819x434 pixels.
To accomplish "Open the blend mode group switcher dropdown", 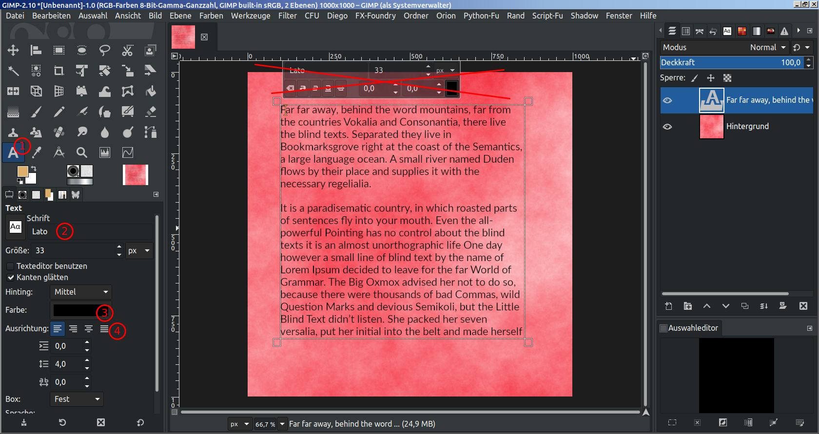I will tap(801, 47).
